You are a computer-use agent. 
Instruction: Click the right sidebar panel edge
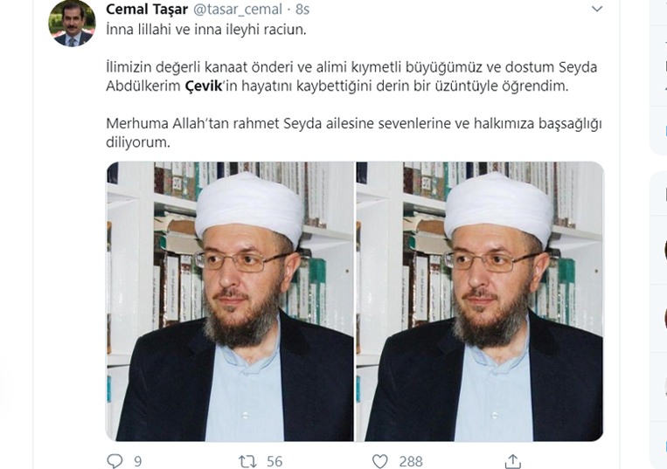(658, 77)
